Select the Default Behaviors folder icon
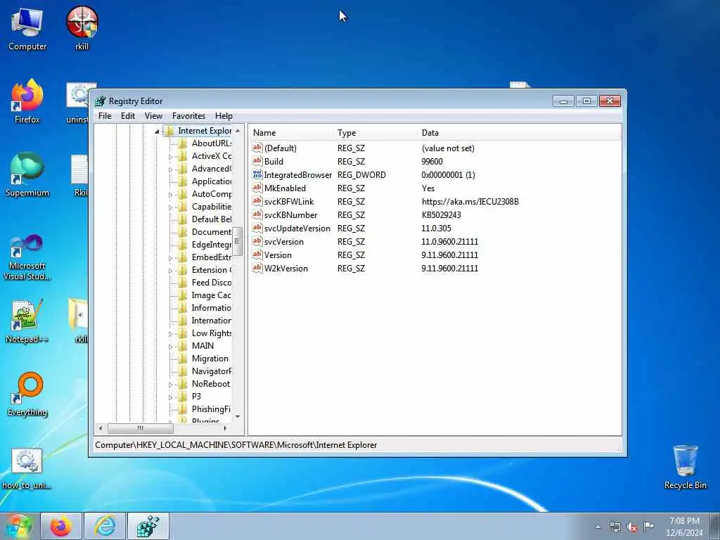720x540 pixels. [183, 219]
